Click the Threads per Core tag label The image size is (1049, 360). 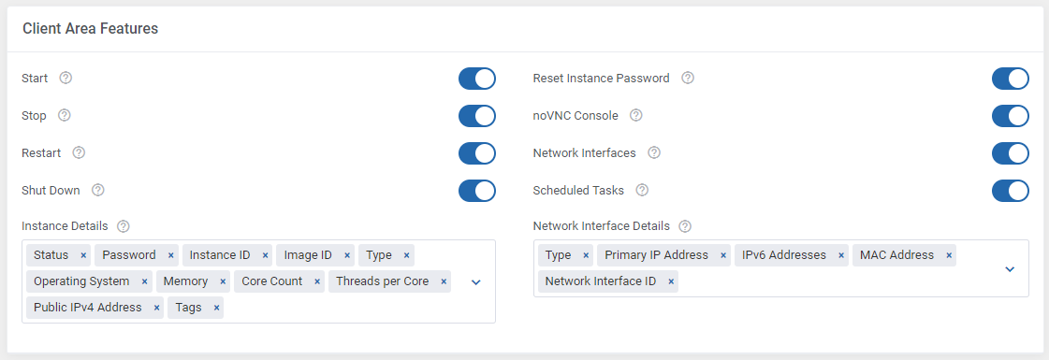[382, 281]
